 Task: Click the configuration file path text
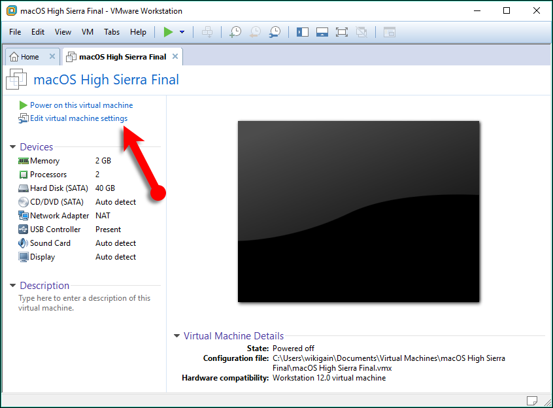pos(389,364)
